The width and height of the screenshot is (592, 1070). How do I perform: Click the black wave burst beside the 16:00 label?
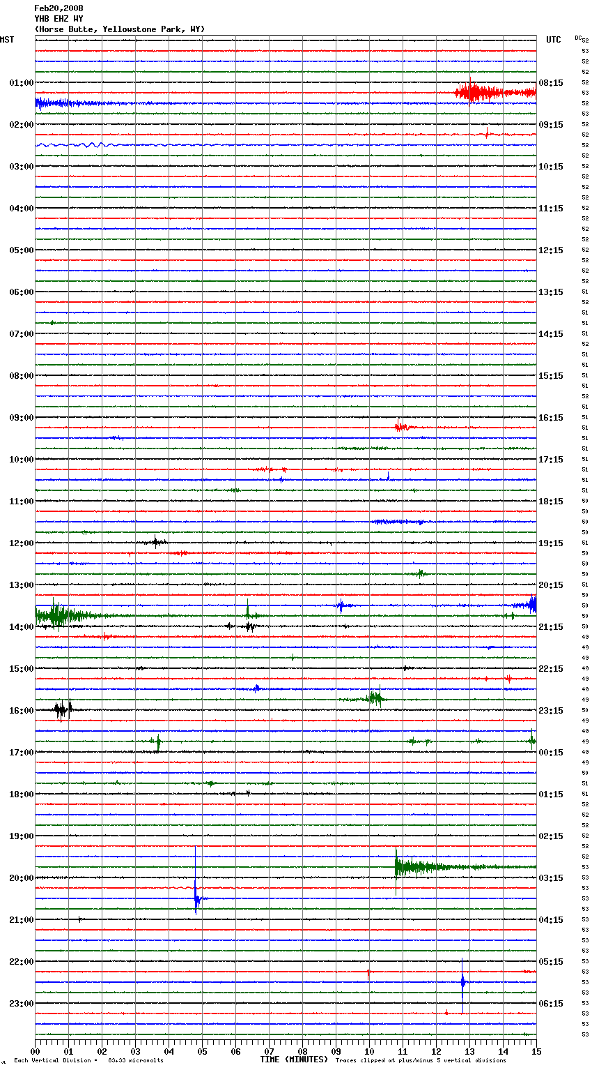(x=63, y=710)
